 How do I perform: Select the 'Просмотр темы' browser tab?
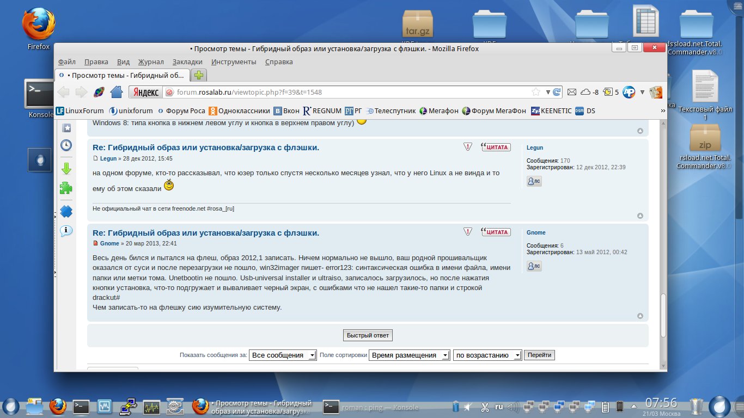coord(123,75)
